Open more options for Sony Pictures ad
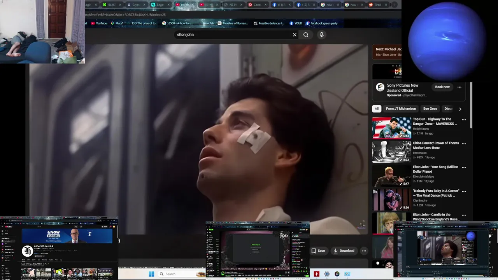Viewport: 498px width, 280px height. [x=459, y=87]
